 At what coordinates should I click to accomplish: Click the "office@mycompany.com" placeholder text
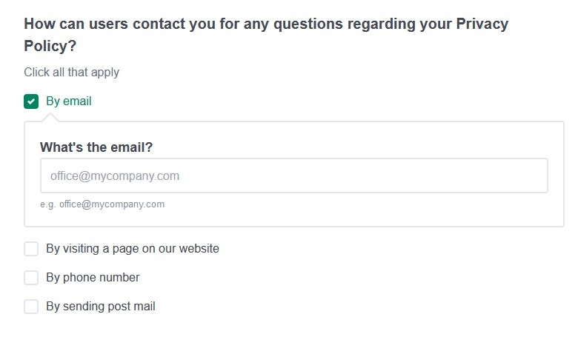[x=115, y=176]
